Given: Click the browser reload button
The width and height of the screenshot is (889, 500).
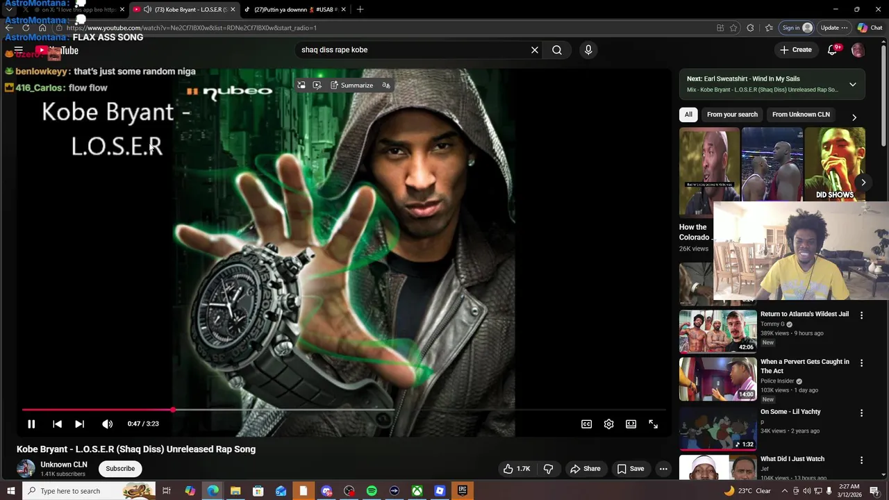Looking at the screenshot, I should point(26,28).
